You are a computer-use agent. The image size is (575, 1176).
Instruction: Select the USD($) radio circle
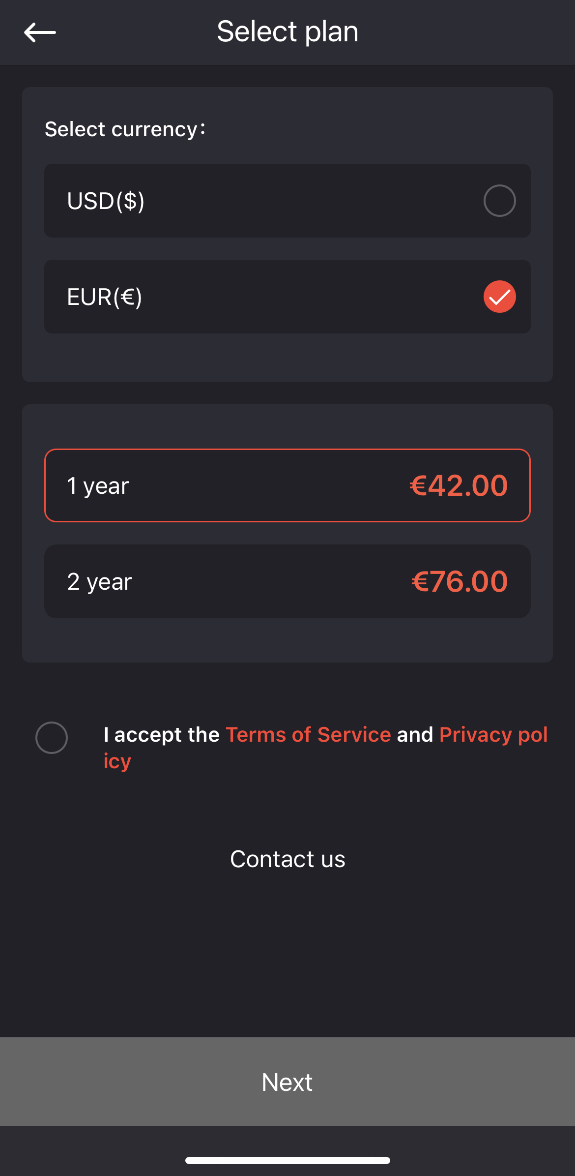click(x=499, y=201)
